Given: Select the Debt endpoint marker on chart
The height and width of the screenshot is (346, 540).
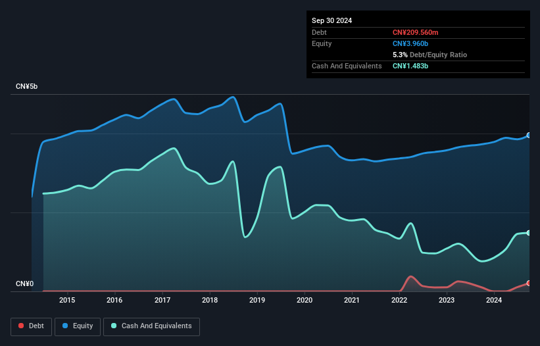Looking at the screenshot, I should pyautogui.click(x=529, y=284).
